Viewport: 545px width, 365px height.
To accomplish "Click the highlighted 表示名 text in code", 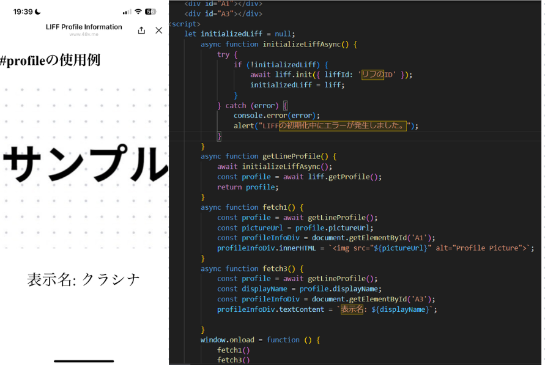I will pos(352,309).
